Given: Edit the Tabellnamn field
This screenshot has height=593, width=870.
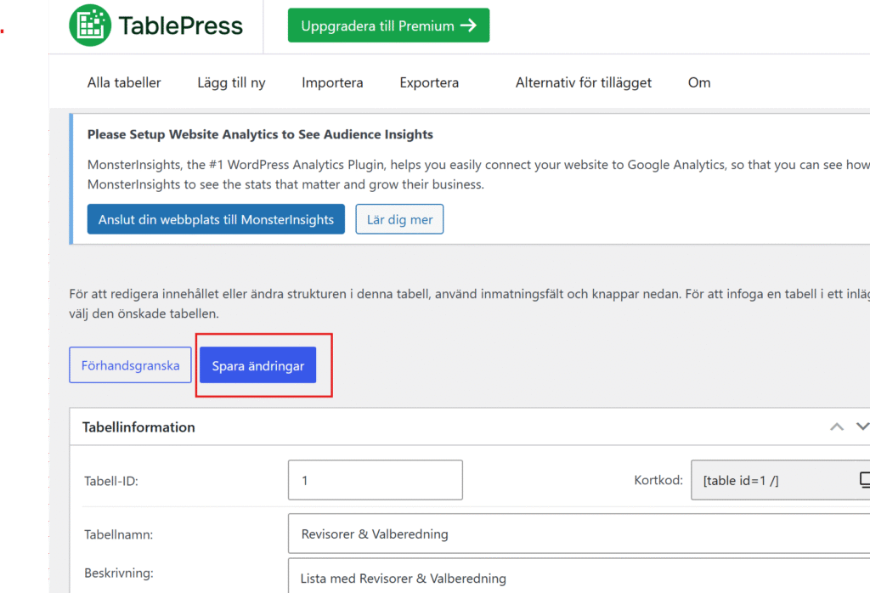Looking at the screenshot, I should click(x=579, y=534).
